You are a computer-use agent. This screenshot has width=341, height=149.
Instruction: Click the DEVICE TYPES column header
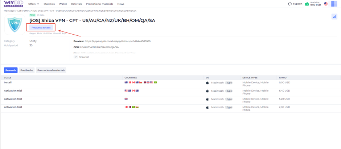point(250,78)
